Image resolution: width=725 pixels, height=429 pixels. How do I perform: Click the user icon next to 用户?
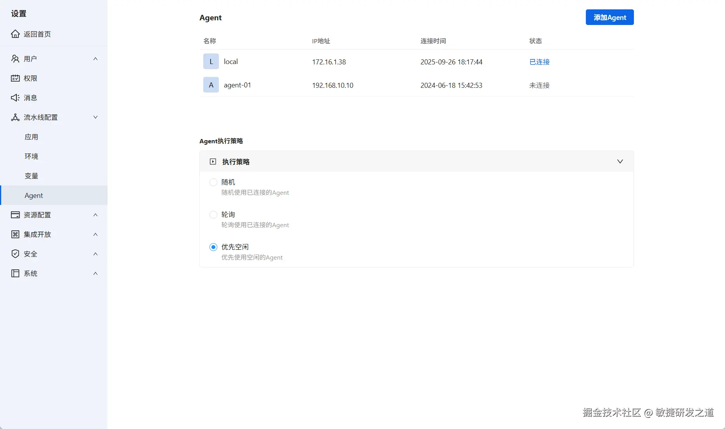(15, 59)
